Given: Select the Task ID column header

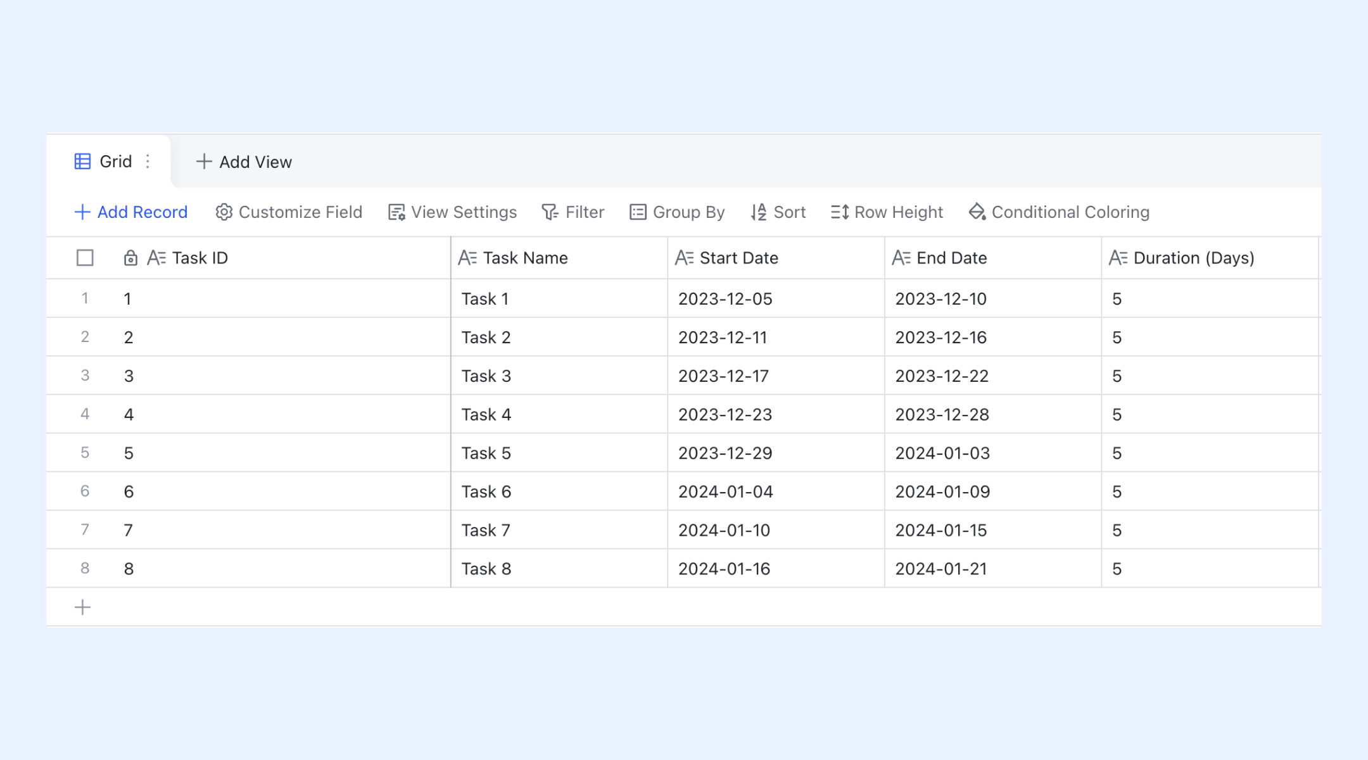Looking at the screenshot, I should pyautogui.click(x=282, y=258).
